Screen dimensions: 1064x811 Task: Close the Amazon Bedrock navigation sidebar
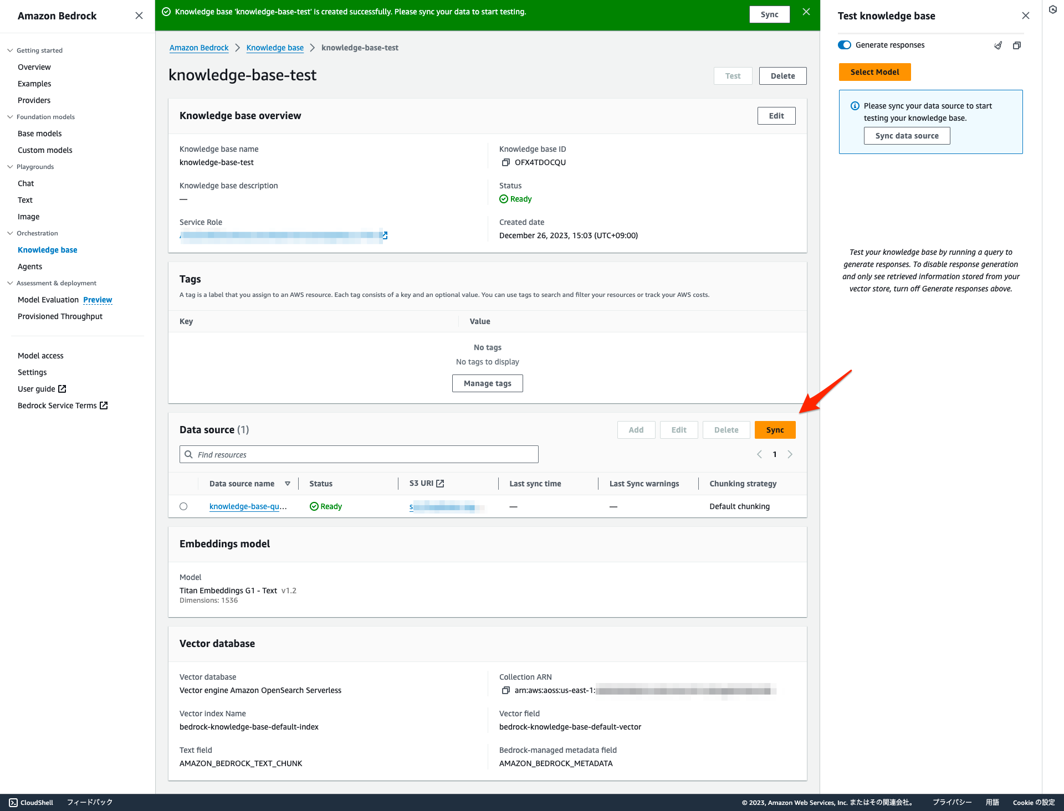[x=139, y=16]
